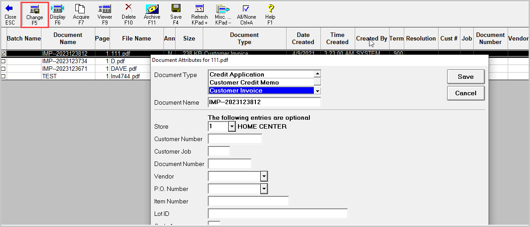This screenshot has width=530, height=227.
Task: Click the Lot ID input field
Action: 278,214
